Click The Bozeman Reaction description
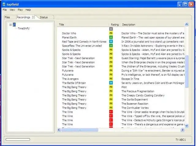The height and width of the screenshot is (146, 196). (x=135, y=103)
